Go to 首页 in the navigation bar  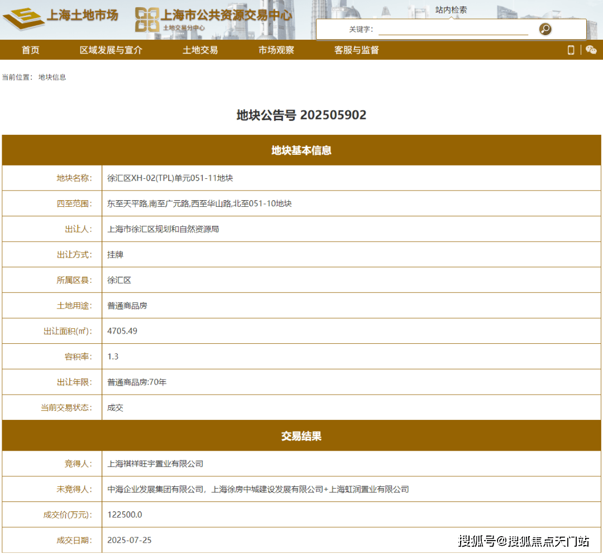click(x=31, y=50)
